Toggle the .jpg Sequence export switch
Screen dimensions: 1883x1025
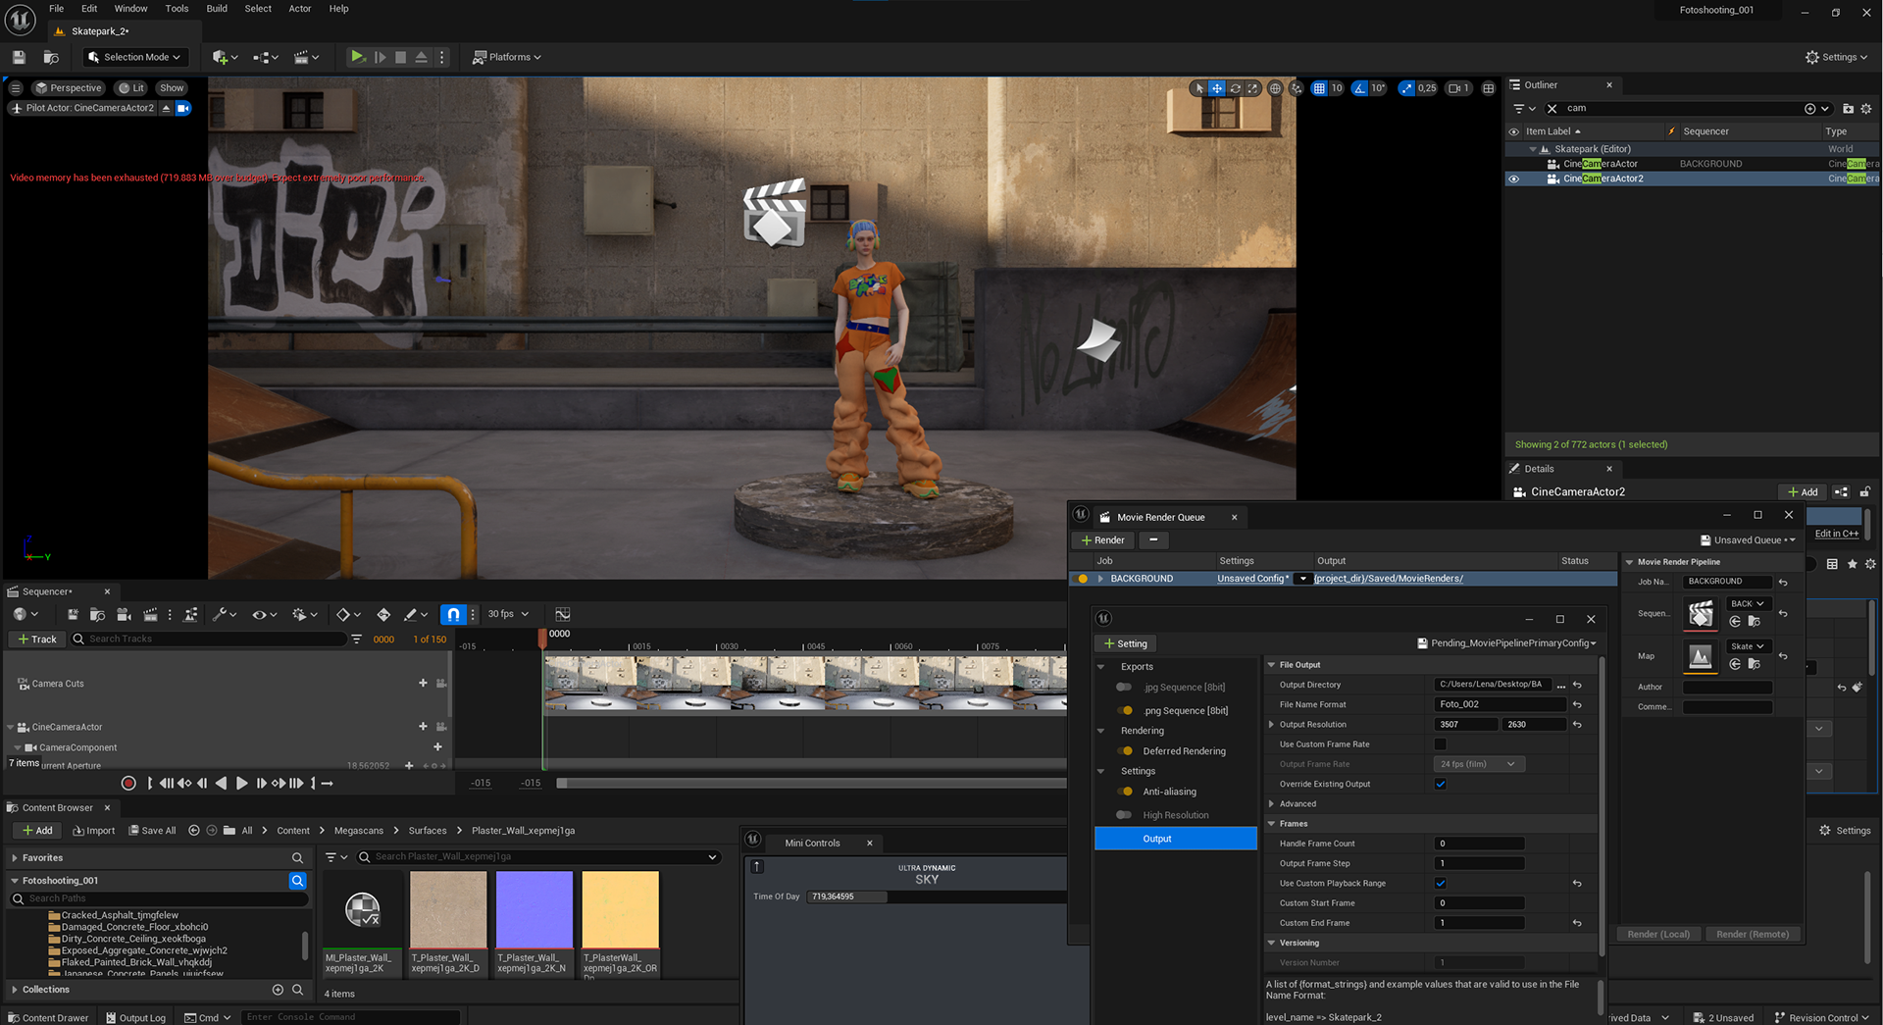pos(1125,688)
